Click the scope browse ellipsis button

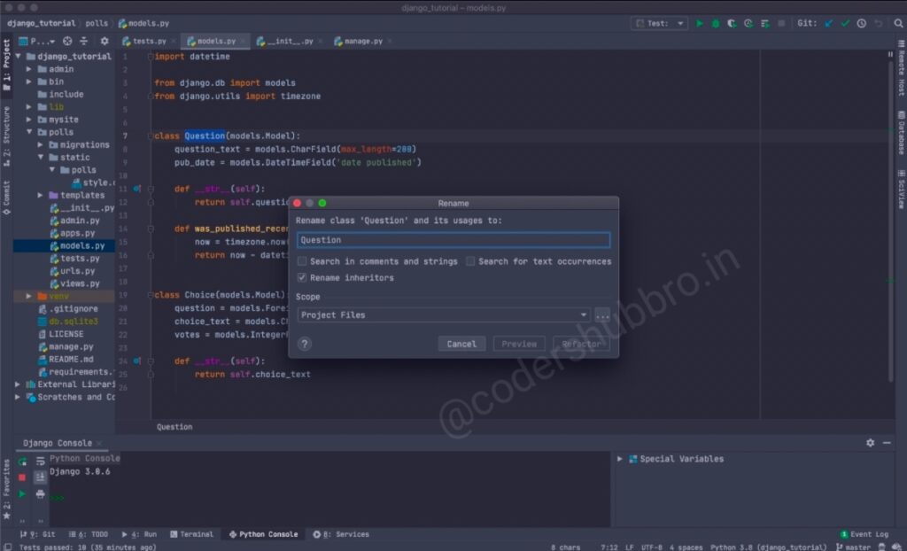[x=602, y=314]
